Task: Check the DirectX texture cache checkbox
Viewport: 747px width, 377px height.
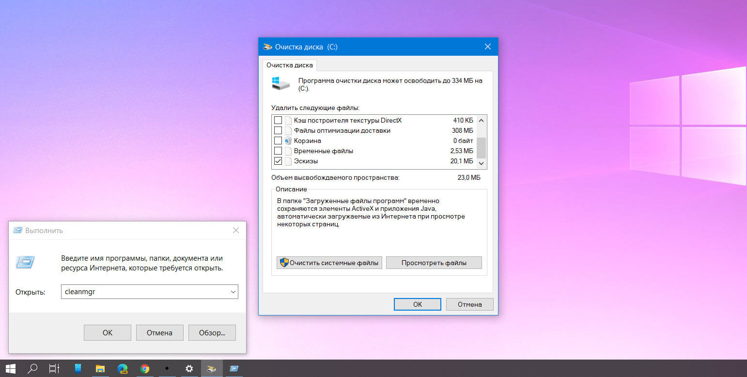Action: [x=278, y=120]
